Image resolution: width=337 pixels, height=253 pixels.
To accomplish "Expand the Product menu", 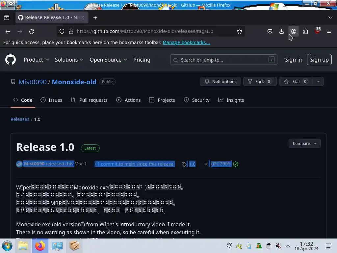I will 36,60.
